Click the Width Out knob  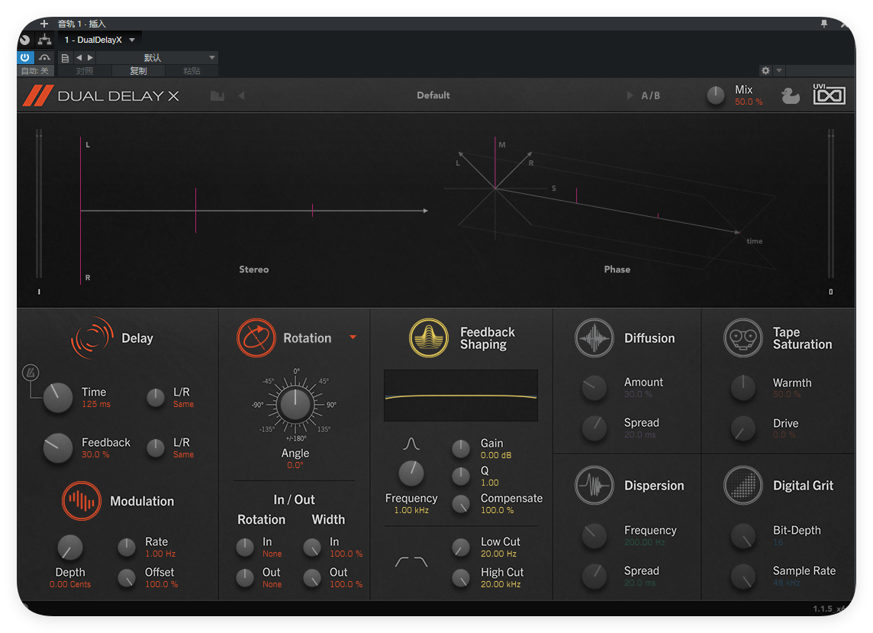pyautogui.click(x=312, y=578)
